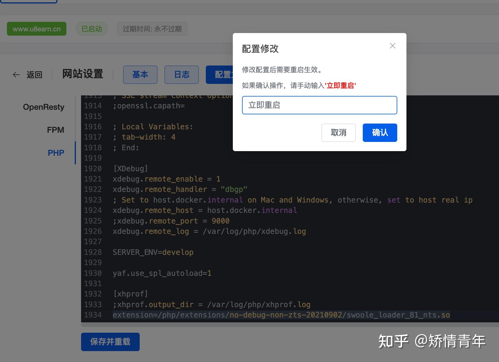Screen dimensions: 499x362
Task: Select PHP in the config sidebar
Action: tap(56, 153)
